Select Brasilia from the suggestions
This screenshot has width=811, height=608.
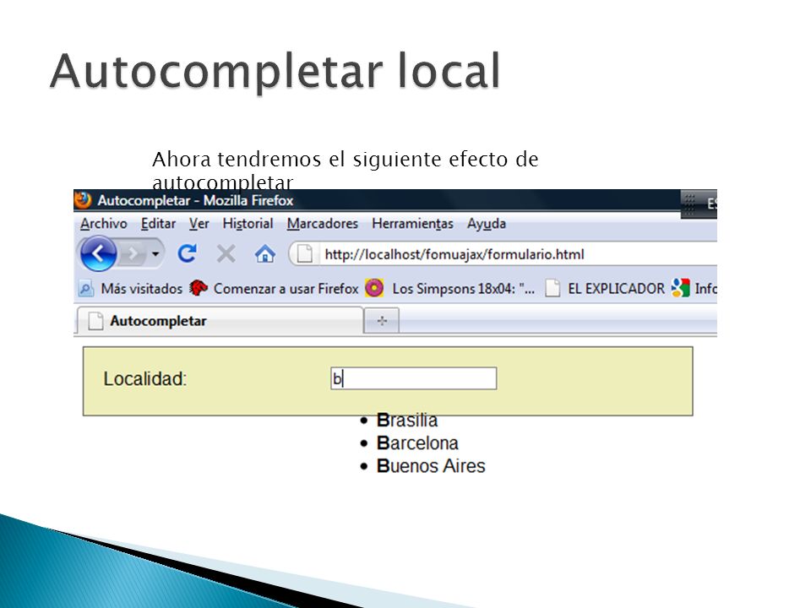[407, 420]
